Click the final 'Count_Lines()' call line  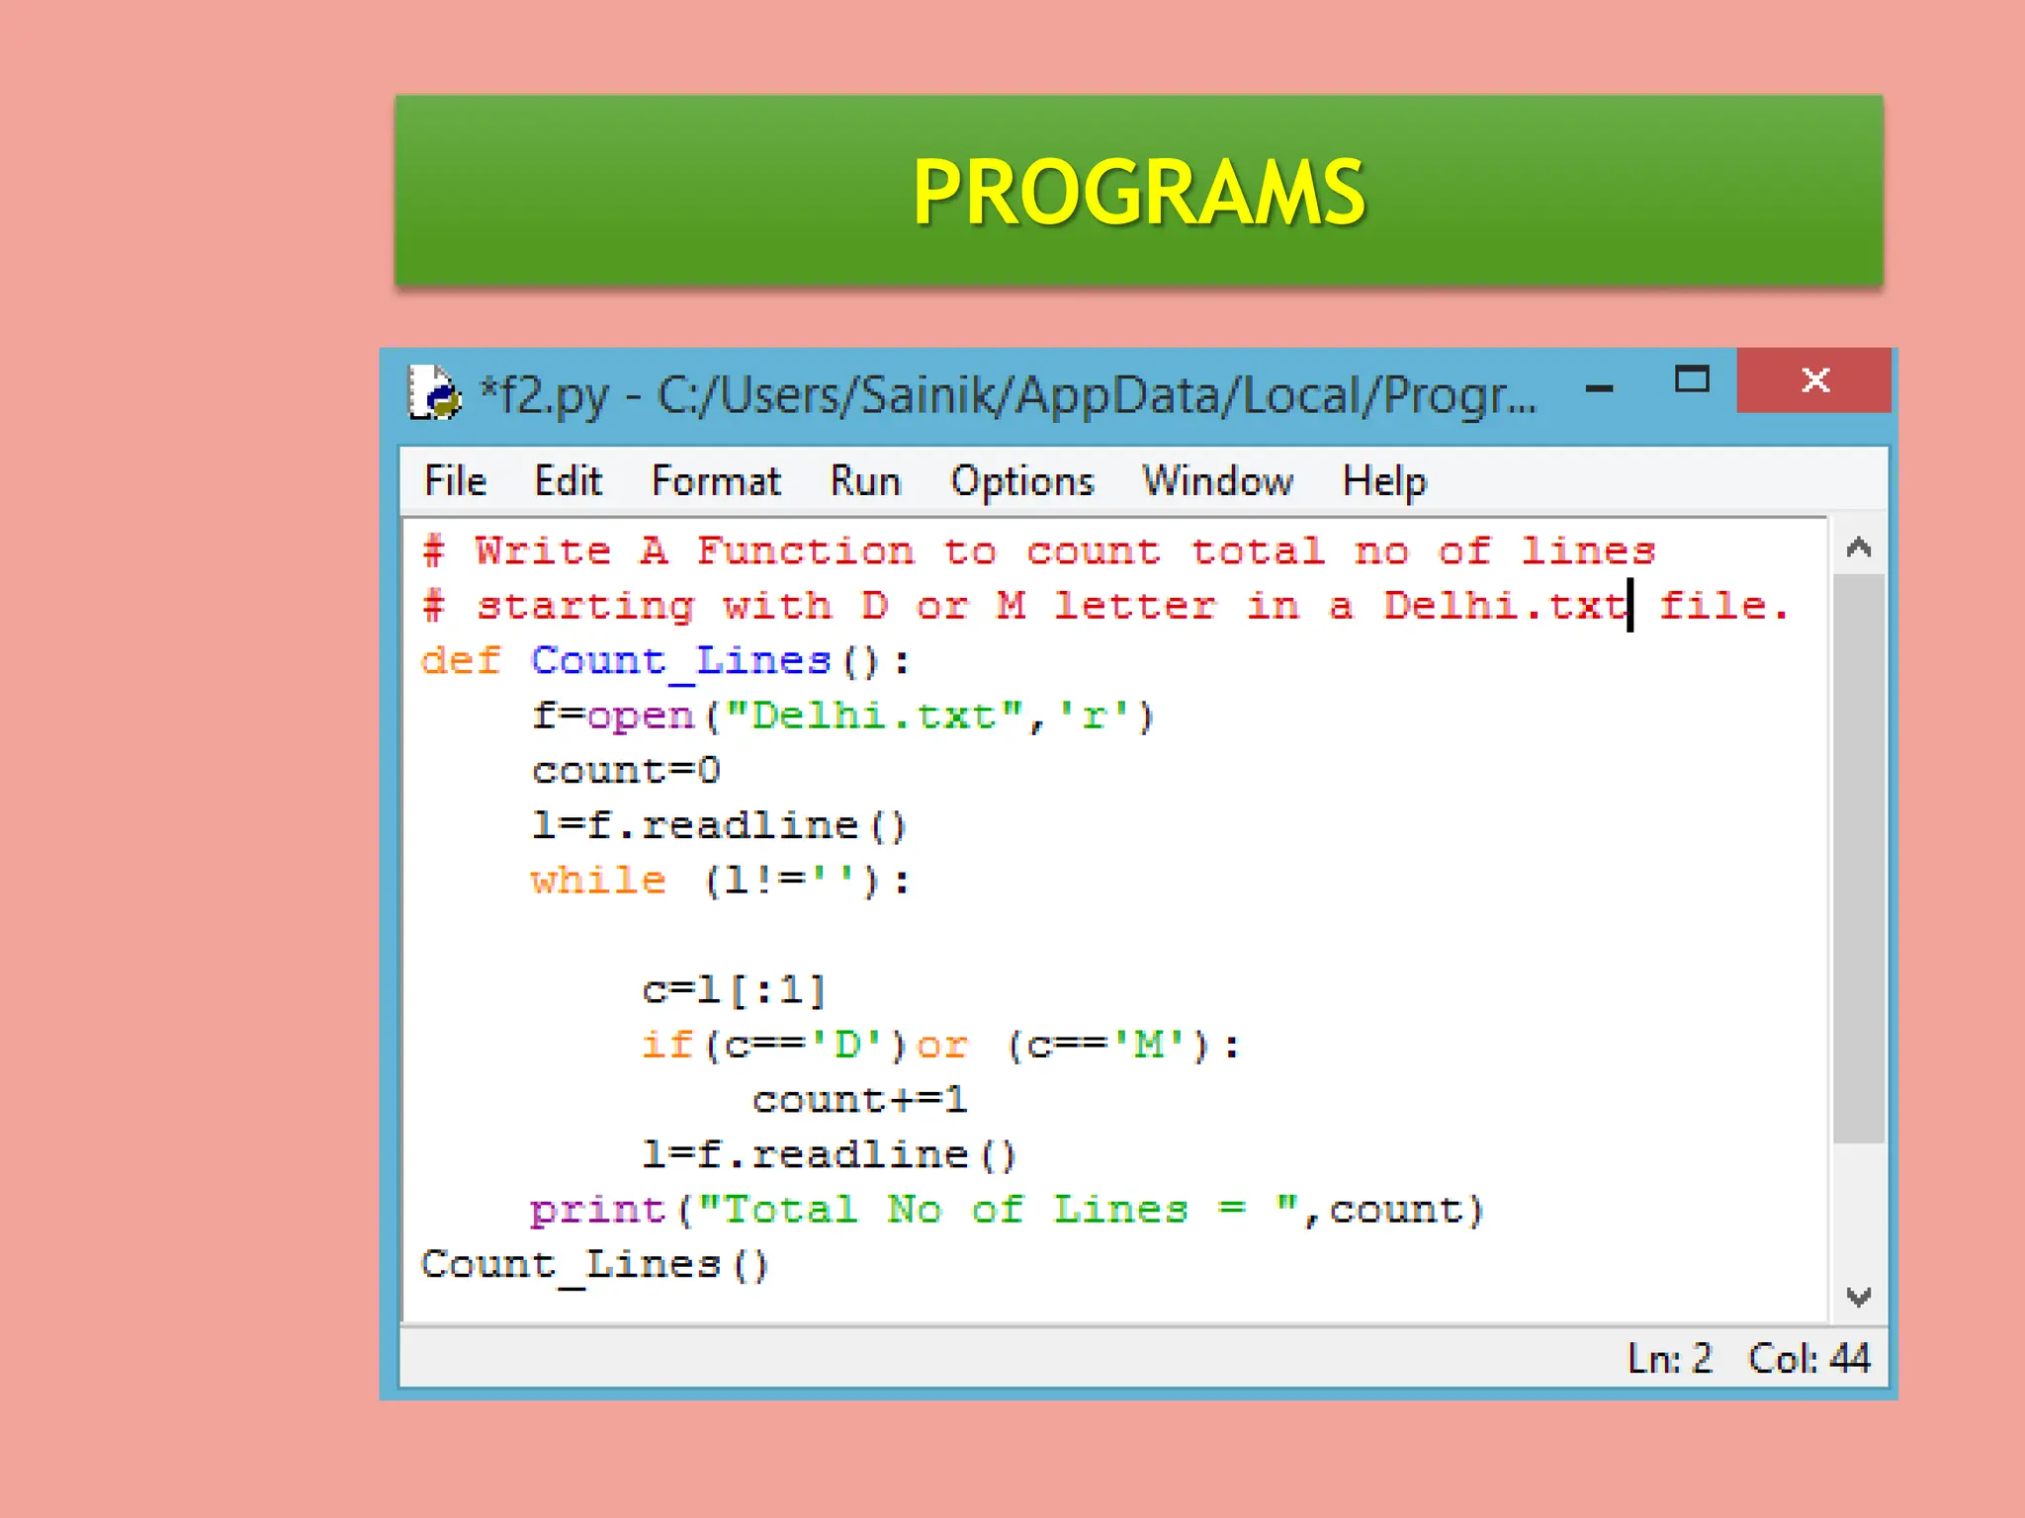595,1266
